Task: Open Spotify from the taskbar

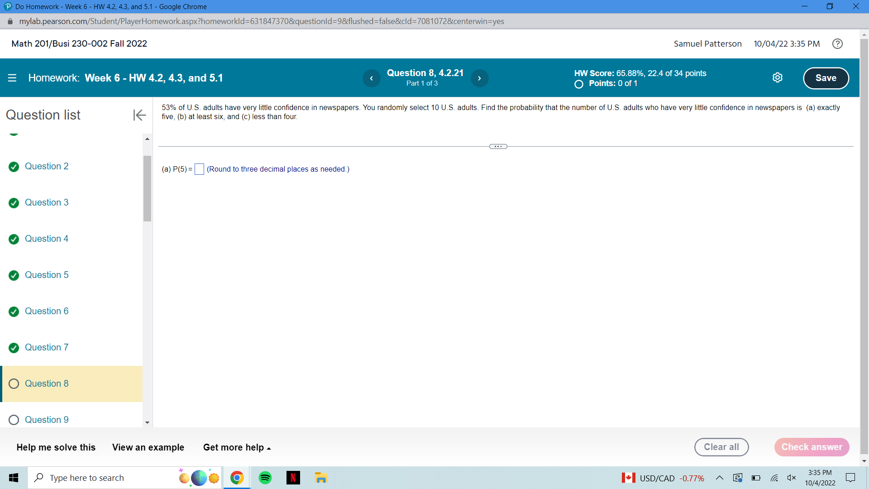Action: [265, 478]
